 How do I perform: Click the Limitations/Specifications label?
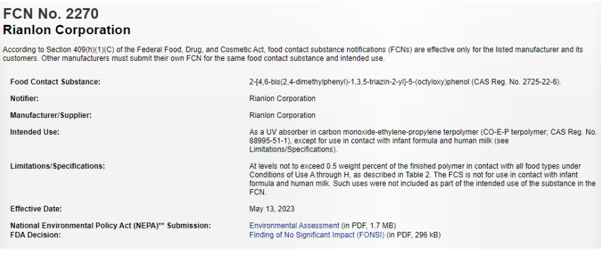point(58,166)
